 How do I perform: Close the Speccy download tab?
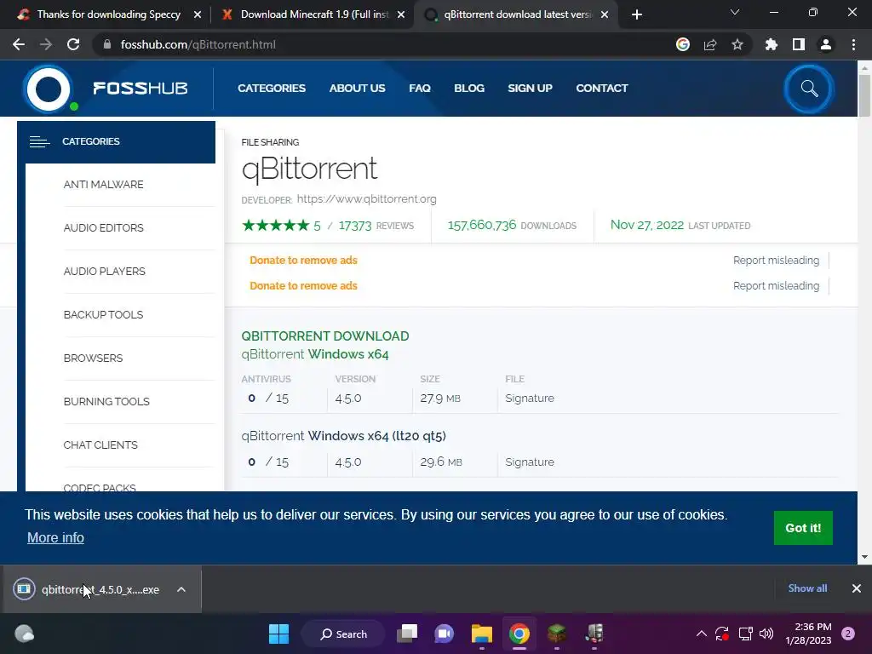tap(198, 15)
